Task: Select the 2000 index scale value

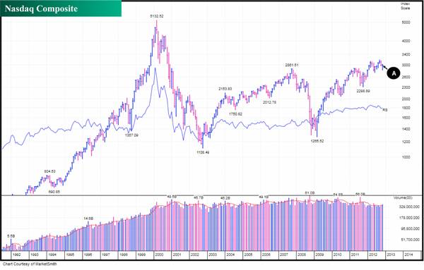Action: click(406, 99)
